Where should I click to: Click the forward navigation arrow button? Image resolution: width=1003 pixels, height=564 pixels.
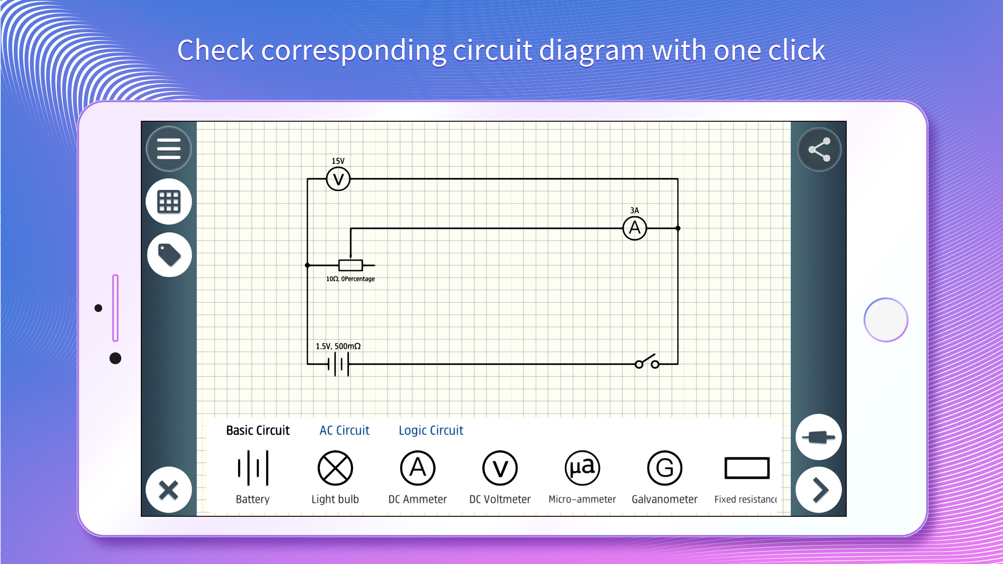point(819,489)
